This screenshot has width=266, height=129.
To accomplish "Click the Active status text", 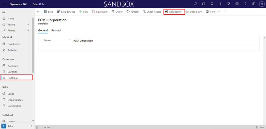I will [x=47, y=128].
